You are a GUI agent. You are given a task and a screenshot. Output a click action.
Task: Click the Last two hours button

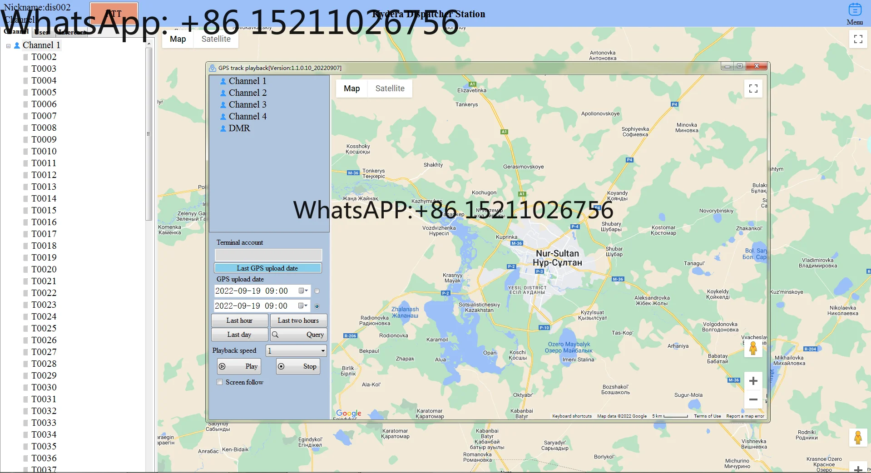[x=298, y=320]
